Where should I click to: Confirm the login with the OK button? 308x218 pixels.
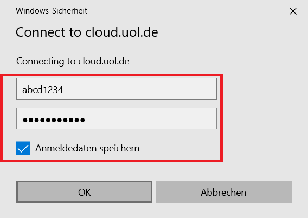pyautogui.click(x=84, y=191)
